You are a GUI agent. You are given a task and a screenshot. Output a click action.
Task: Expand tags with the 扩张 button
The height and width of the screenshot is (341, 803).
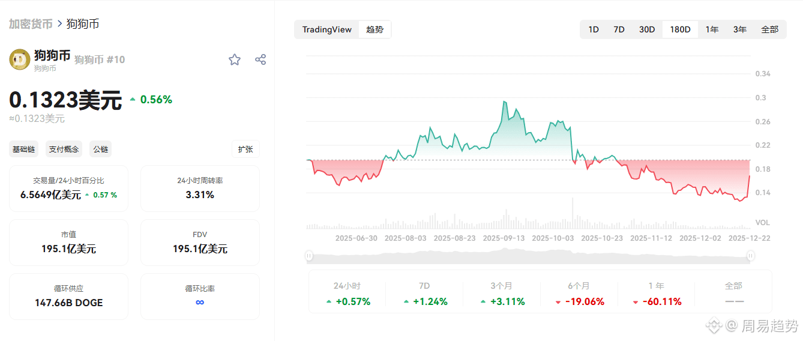245,149
